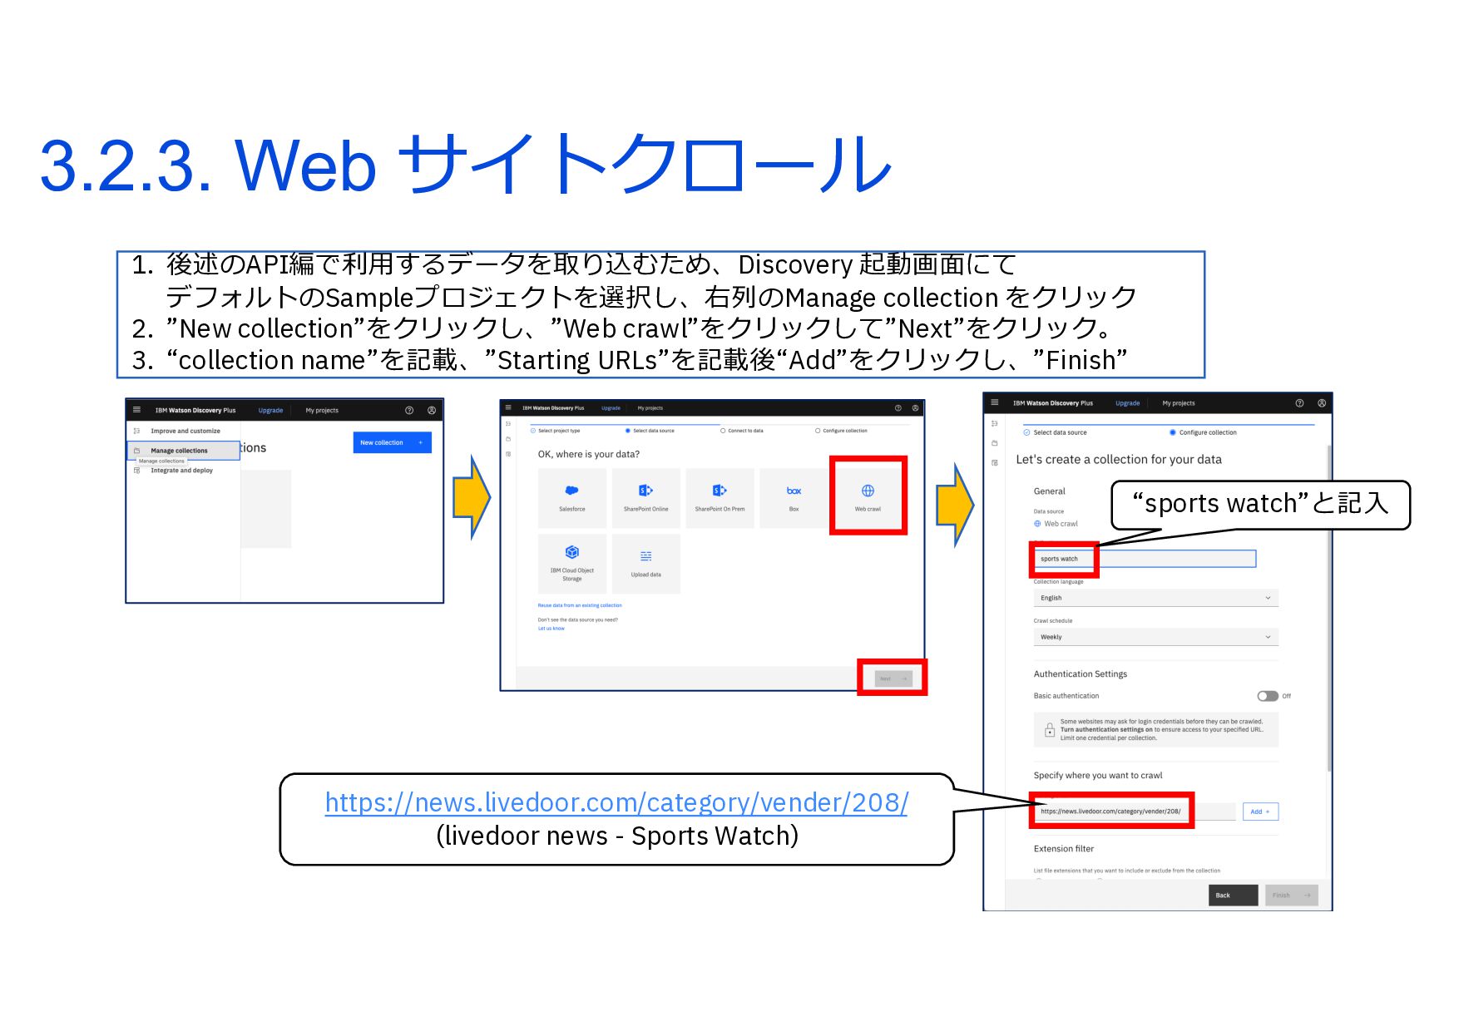Viewport: 1459px width, 1031px height.
Task: Click the Let us know link
Action: click(x=551, y=629)
